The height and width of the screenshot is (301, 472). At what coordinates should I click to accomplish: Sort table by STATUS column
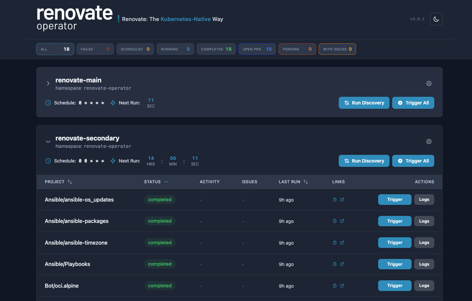coord(156,182)
